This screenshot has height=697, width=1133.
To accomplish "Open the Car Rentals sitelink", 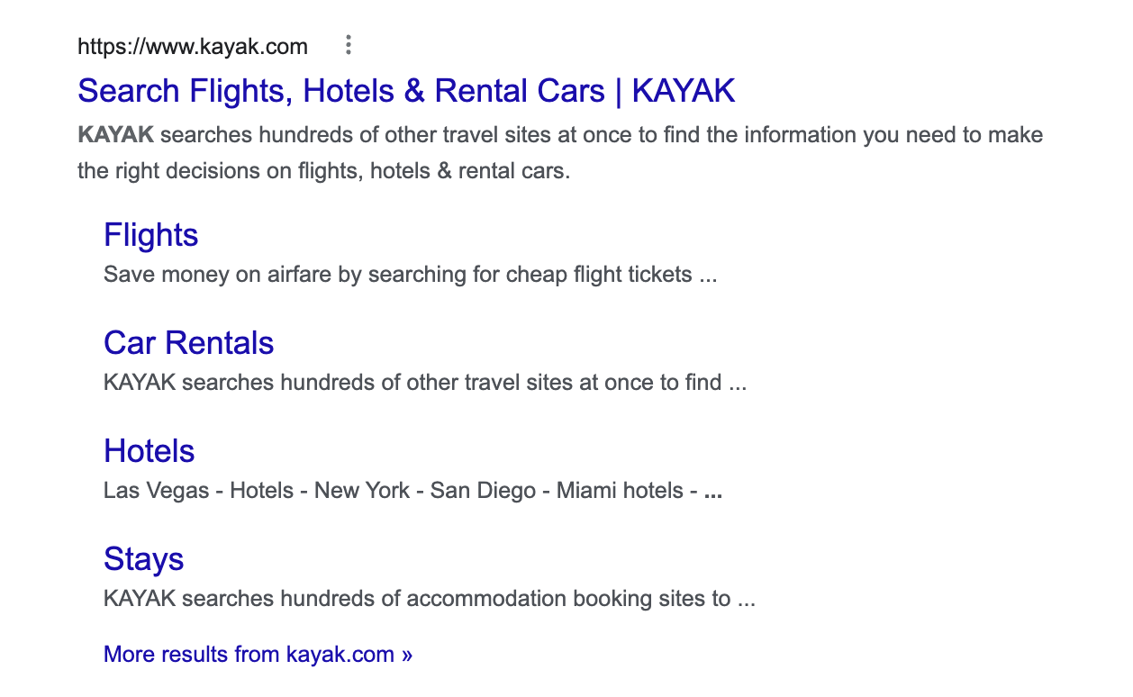I will pos(188,343).
